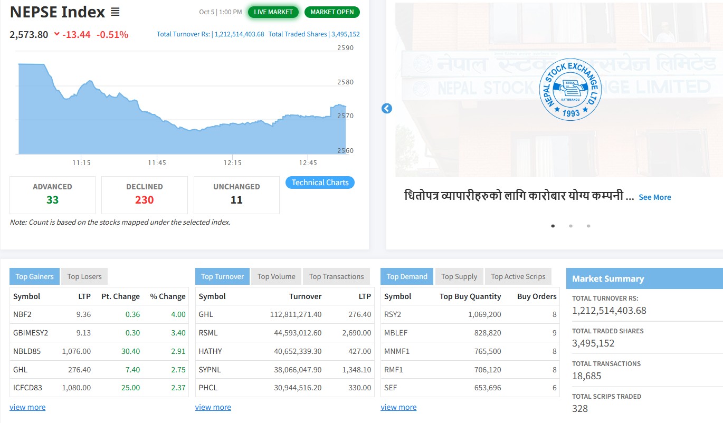This screenshot has height=423, width=723.
Task: Open the menu icon beside NEPSE Index
Action: pos(115,12)
